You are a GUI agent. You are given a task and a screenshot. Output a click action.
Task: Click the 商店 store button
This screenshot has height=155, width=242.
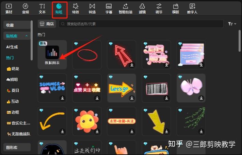click(47, 24)
